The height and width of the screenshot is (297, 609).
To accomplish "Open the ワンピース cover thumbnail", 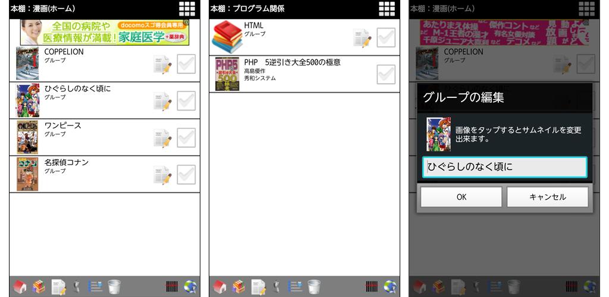I will tap(27, 137).
